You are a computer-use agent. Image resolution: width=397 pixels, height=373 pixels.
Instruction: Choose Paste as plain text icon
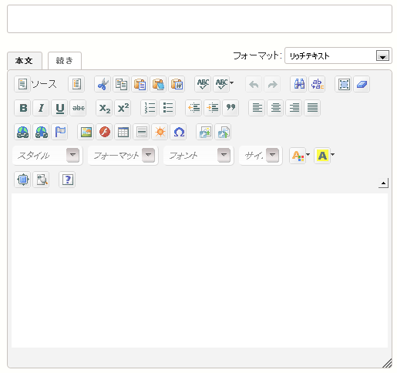[x=158, y=84]
